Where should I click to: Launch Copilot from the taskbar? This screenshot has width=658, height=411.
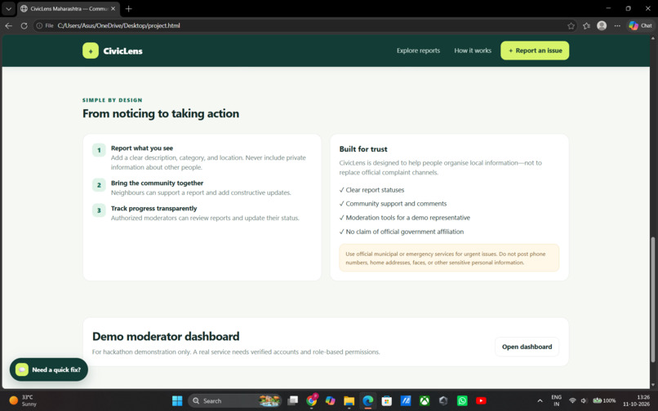[x=331, y=401]
